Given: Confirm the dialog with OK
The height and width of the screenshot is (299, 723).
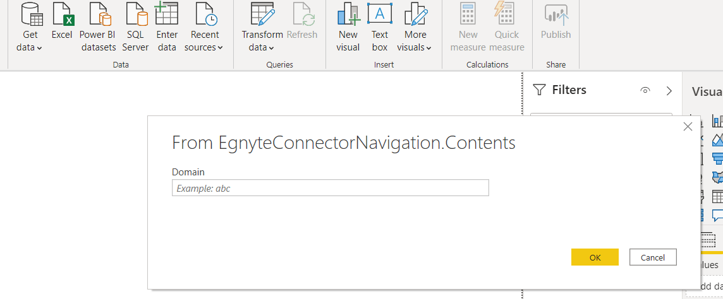Looking at the screenshot, I should pos(595,257).
